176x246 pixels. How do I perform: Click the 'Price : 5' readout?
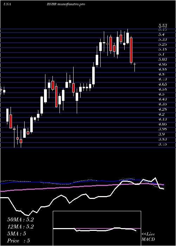(19, 241)
